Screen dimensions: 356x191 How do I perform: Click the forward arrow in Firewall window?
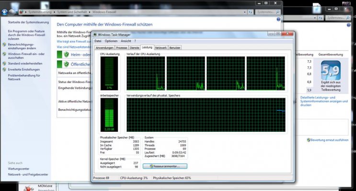click(x=12, y=12)
